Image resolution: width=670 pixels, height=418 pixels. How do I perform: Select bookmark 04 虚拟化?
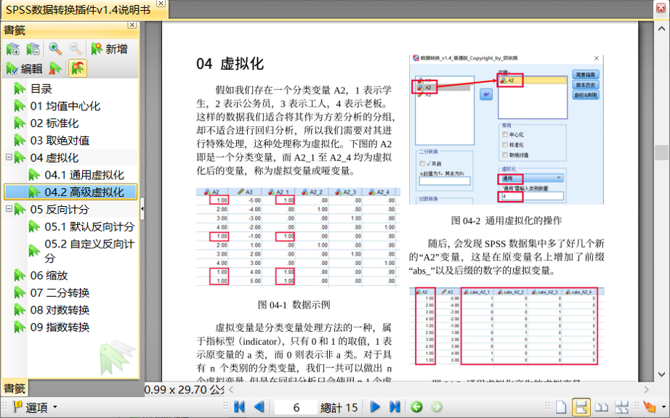(55, 157)
